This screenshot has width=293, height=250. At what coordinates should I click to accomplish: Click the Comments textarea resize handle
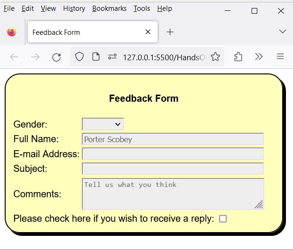259,204
